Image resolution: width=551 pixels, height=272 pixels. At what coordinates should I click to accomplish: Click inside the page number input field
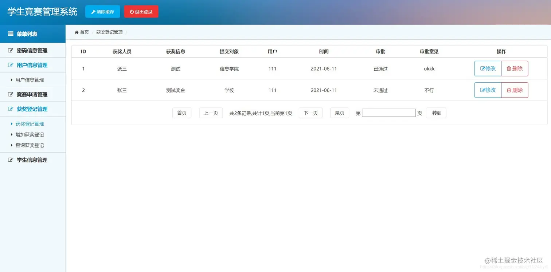tap(388, 113)
